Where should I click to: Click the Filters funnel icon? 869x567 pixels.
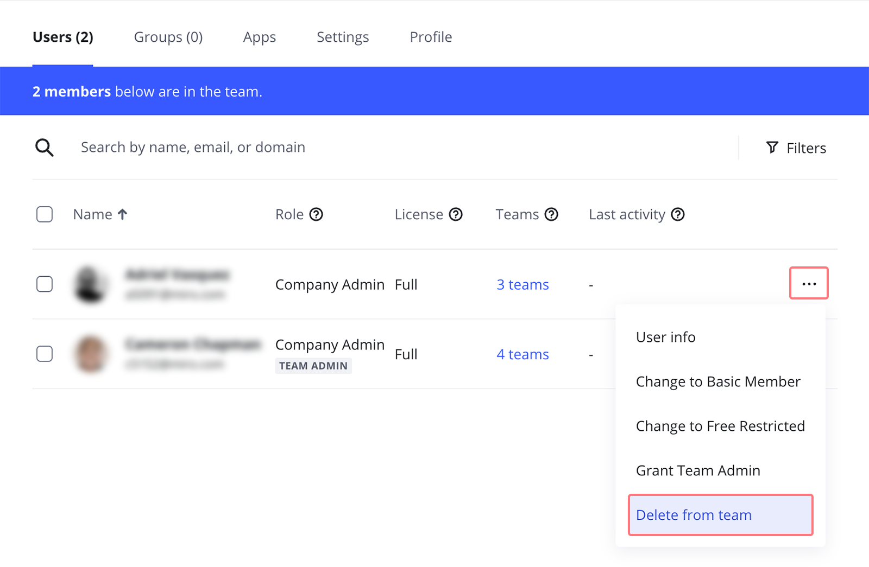(772, 148)
